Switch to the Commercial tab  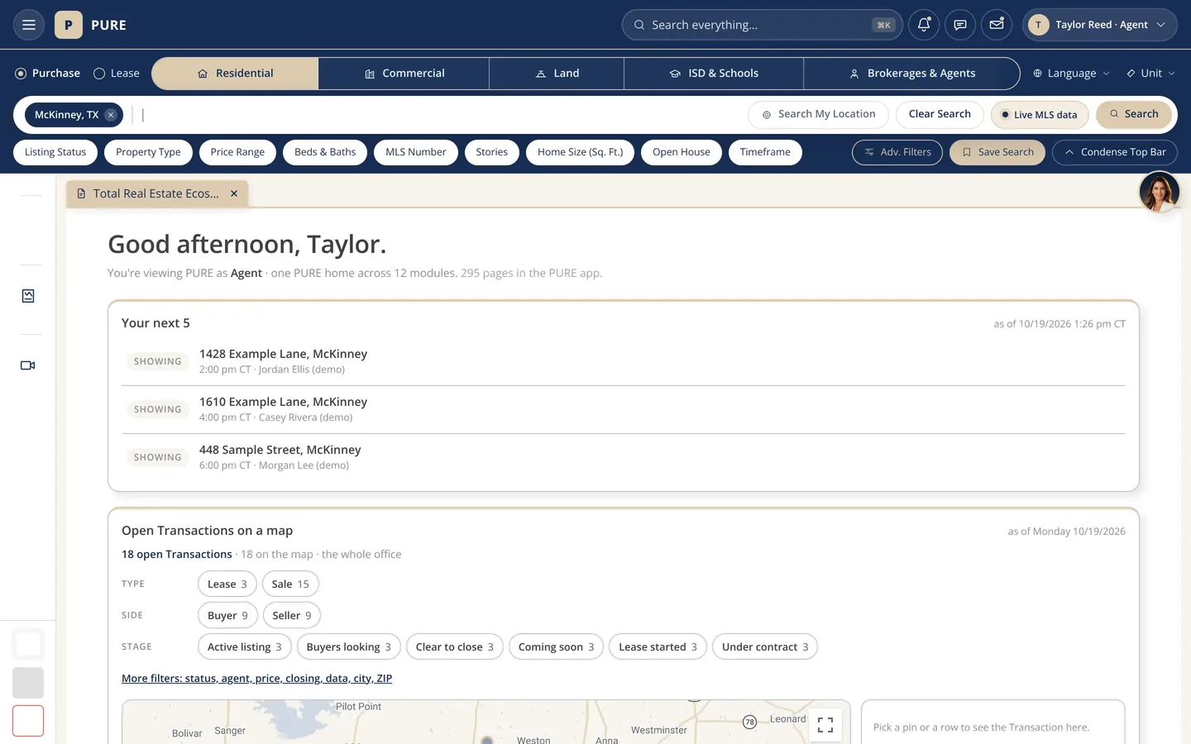click(x=404, y=74)
